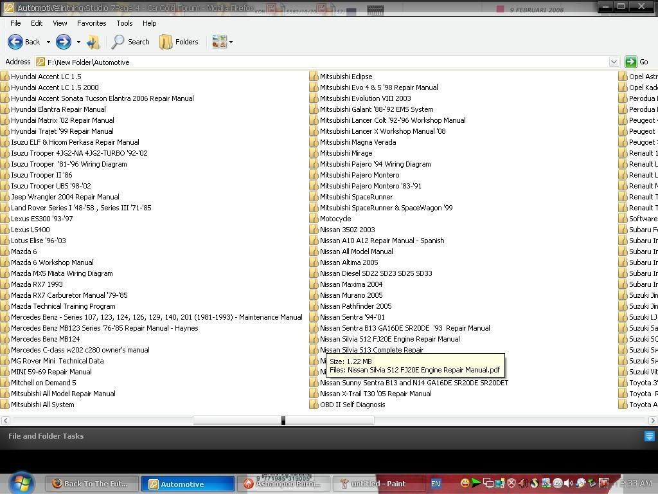Select Mitsubishi All System folder name
Screen dimensions: 658x494
point(42,405)
